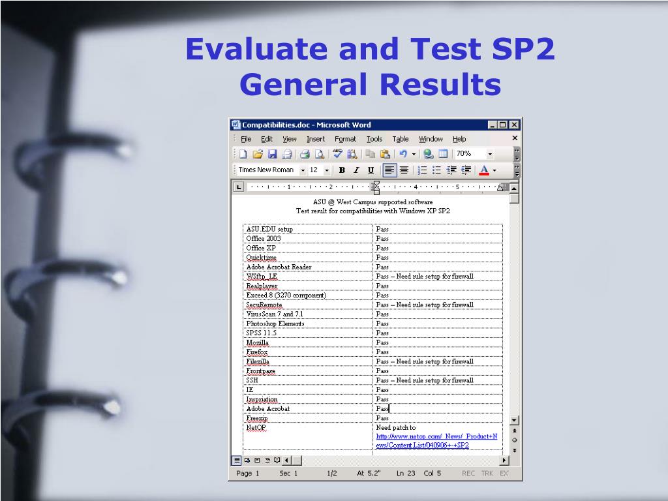668x501 pixels.
Task: Save document with floppy disk icon
Action: 272,154
